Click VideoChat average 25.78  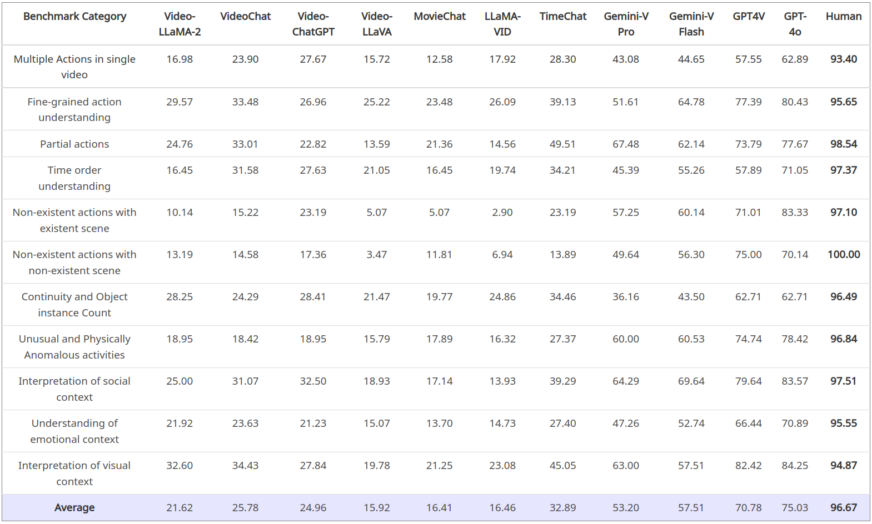point(245,508)
